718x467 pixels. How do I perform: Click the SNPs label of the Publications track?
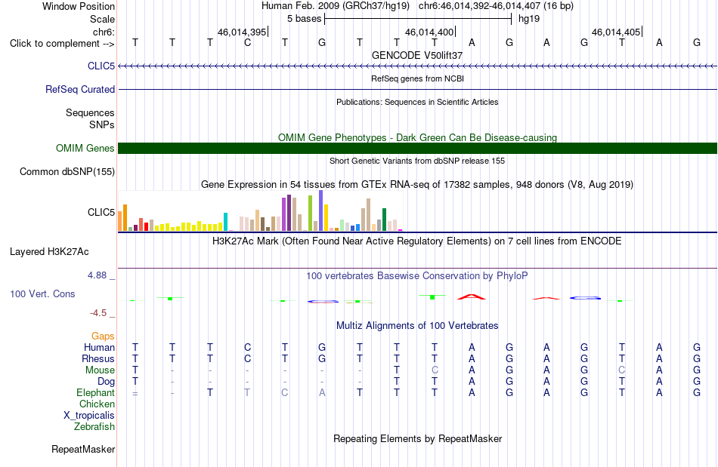[102, 124]
